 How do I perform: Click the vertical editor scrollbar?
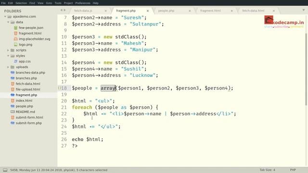tap(306, 69)
